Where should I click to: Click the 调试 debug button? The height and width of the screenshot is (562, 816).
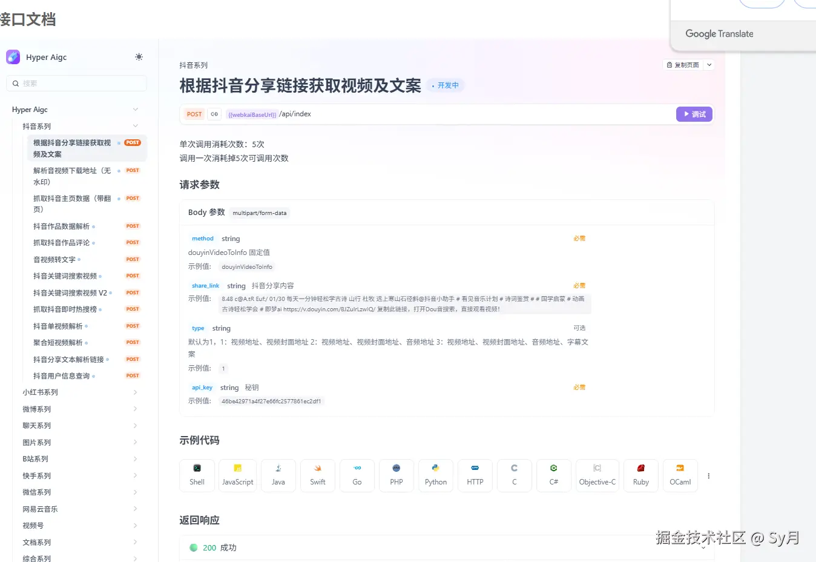[694, 114]
